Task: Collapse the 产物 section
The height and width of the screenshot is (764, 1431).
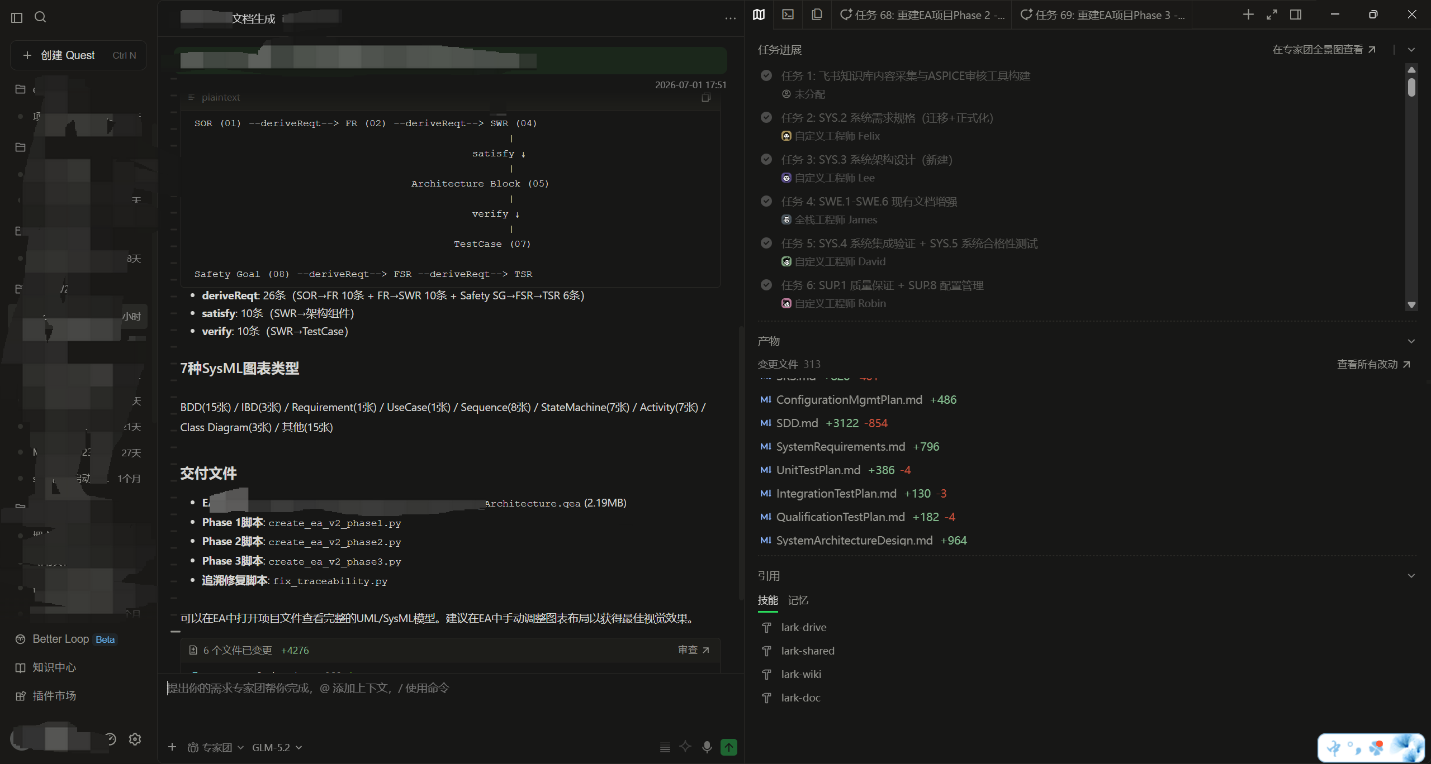Action: 1411,341
